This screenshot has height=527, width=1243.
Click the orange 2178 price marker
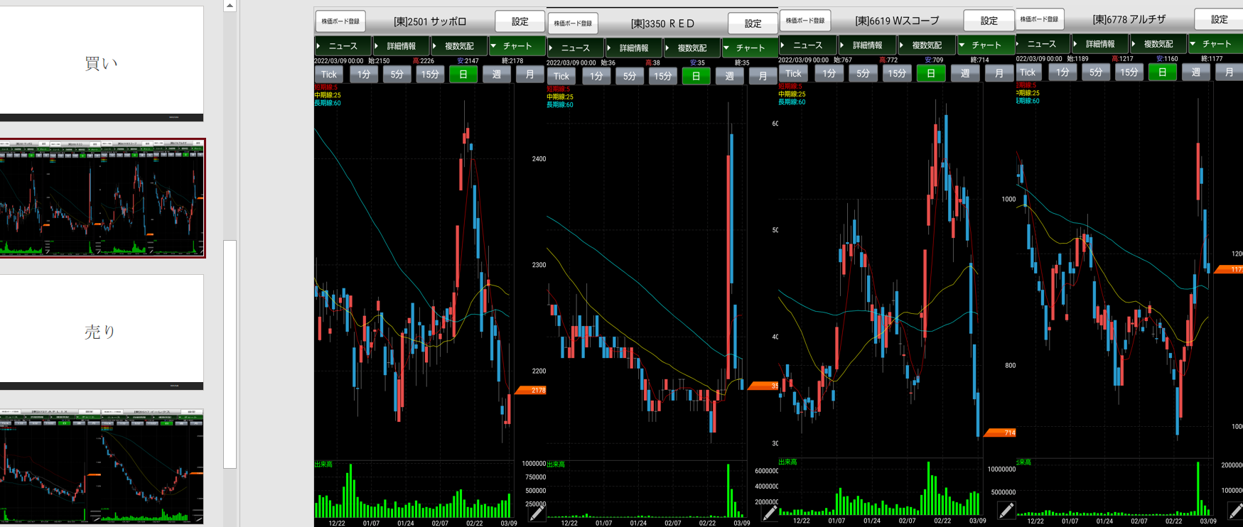click(531, 390)
